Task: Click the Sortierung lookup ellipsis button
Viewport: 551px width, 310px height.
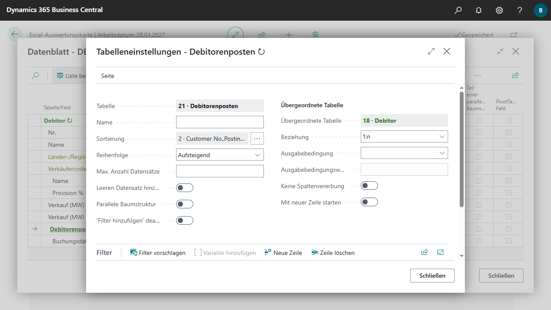Action: tap(257, 139)
